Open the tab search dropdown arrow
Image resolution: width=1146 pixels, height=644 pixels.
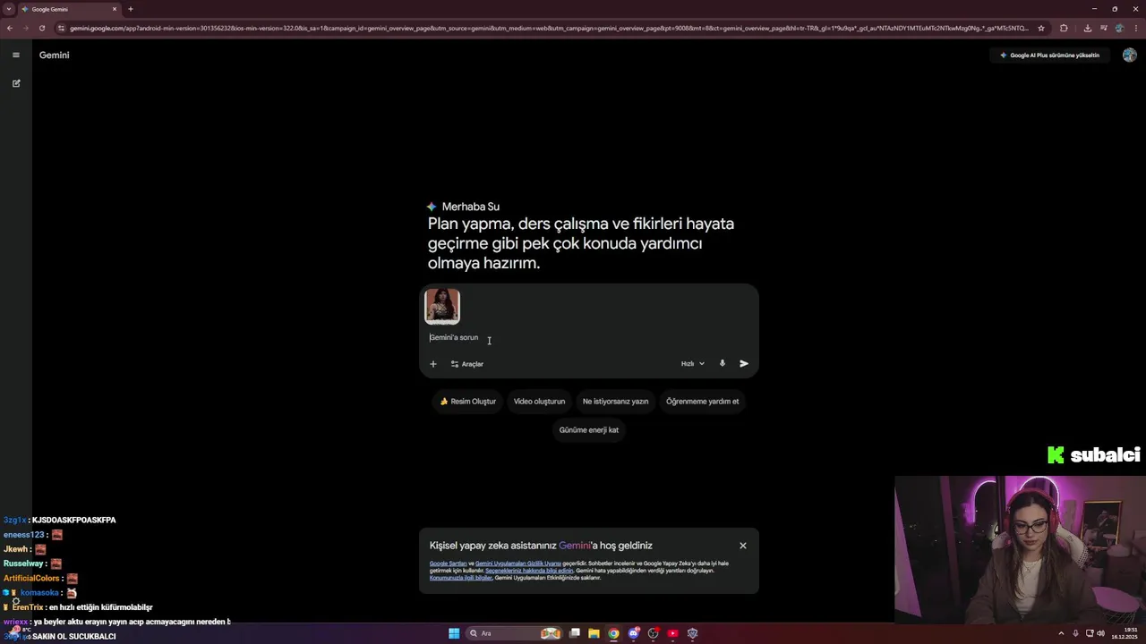(9, 9)
